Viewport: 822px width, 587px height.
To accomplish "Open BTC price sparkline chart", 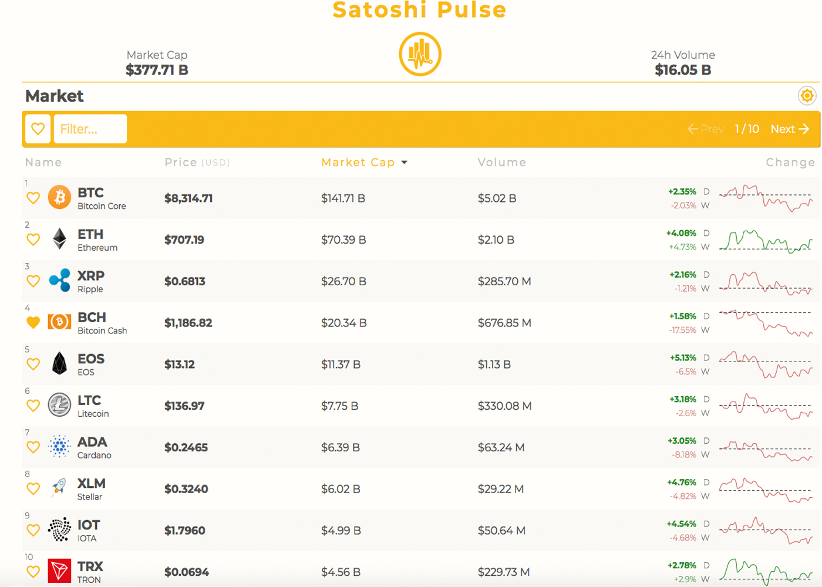I will click(766, 198).
